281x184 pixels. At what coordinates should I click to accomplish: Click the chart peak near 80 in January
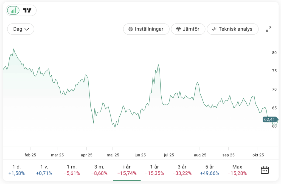click(x=14, y=49)
